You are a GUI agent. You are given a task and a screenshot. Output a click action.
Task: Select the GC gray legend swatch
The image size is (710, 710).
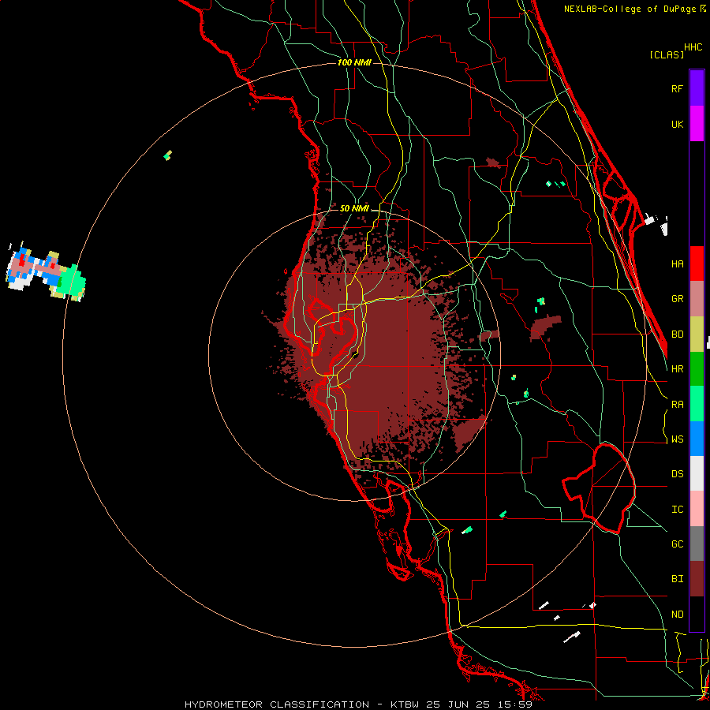pyautogui.click(x=697, y=544)
